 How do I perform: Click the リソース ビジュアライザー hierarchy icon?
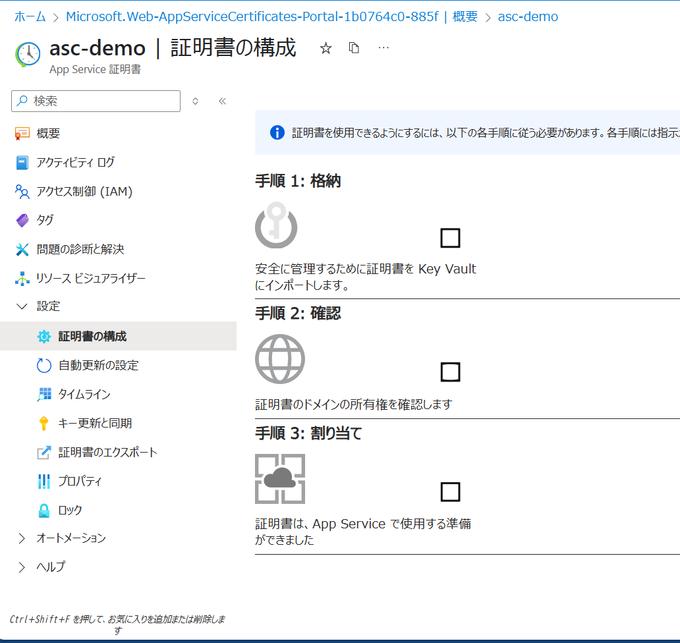[x=22, y=279]
